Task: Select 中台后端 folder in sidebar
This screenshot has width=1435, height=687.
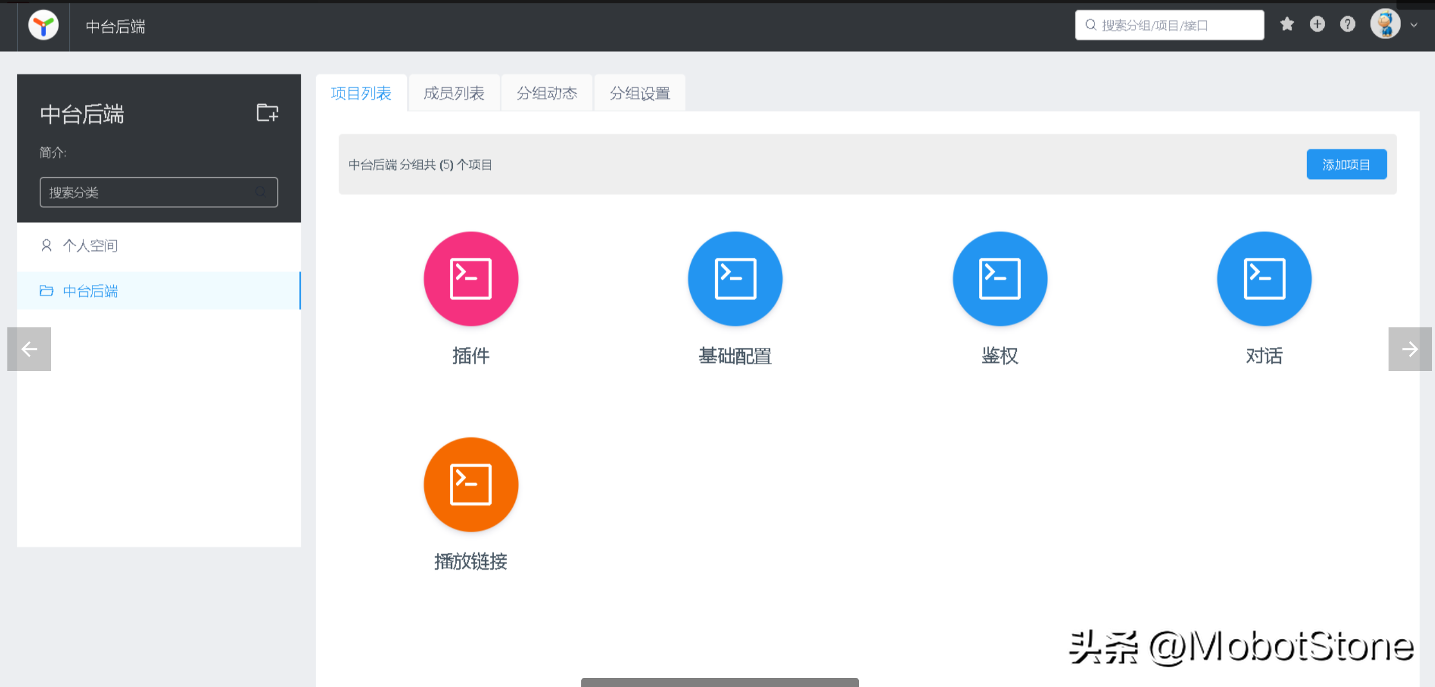Action: pyautogui.click(x=91, y=291)
